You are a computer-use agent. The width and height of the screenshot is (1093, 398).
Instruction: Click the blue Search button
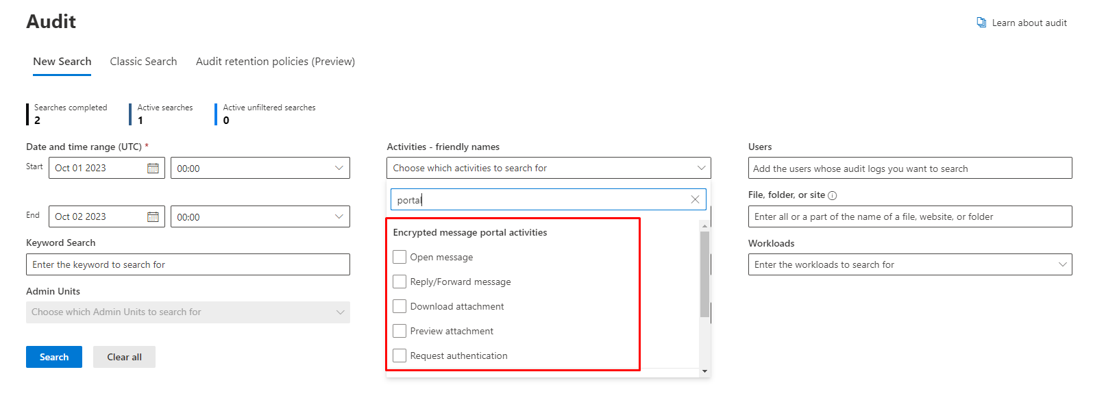pyautogui.click(x=54, y=357)
